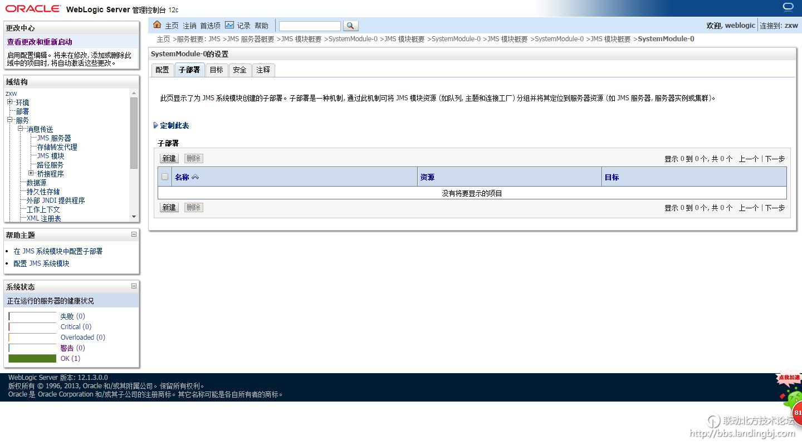
Task: Collapse the 系统状态 panel with its minus icon
Action: click(133, 286)
